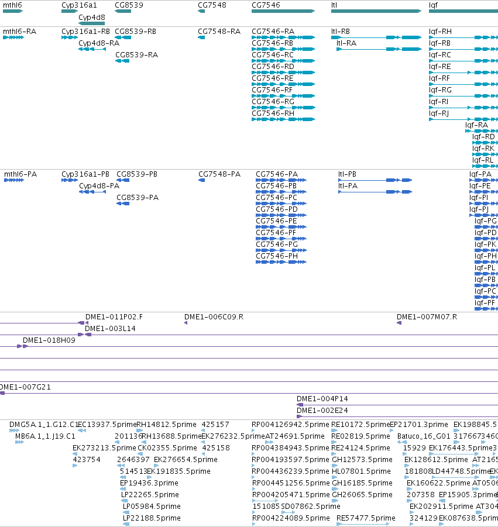Select the ltl-PB protein label
The image size is (498, 527).
[x=347, y=174]
